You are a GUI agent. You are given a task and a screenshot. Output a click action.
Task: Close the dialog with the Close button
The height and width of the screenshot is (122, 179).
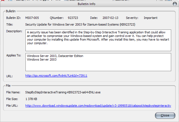165,115
